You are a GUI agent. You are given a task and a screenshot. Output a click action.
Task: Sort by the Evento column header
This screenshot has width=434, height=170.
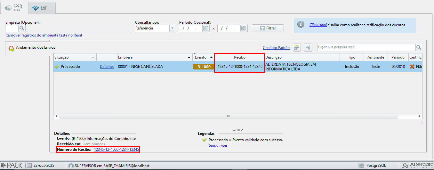click(x=203, y=57)
